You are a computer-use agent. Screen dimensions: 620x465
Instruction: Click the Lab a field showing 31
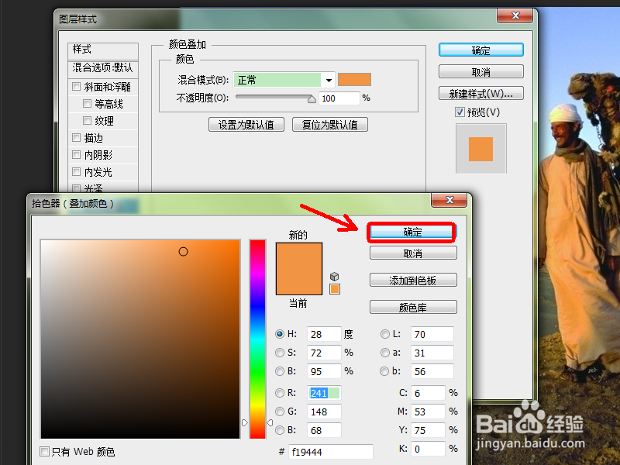click(432, 353)
